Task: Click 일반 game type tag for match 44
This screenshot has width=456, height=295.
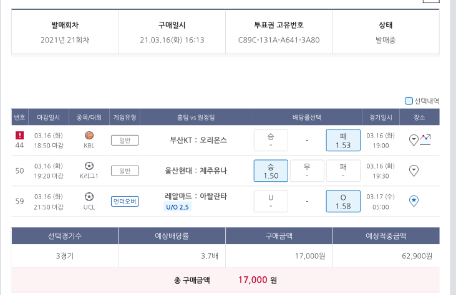Action: point(125,140)
